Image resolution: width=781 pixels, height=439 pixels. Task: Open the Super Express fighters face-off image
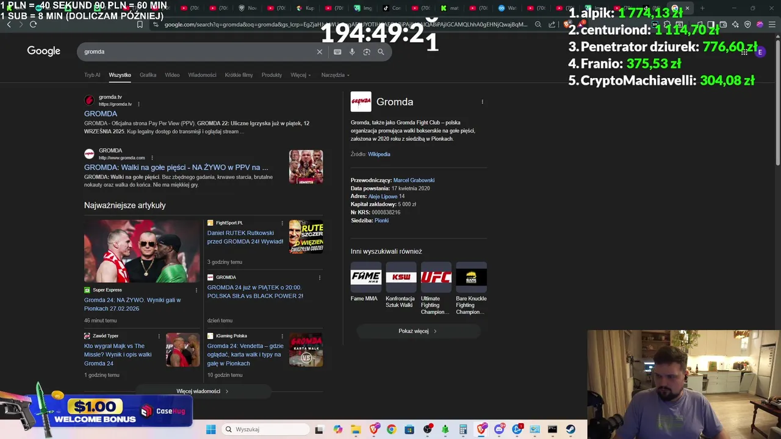click(142, 251)
